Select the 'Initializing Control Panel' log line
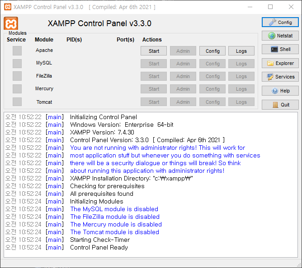The width and height of the screenshot is (302, 268). tap(104, 117)
